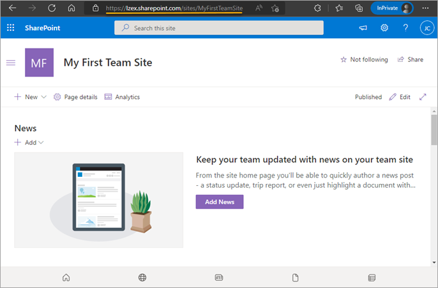Click the browser forward arrow
Image resolution: width=438 pixels, height=288 pixels.
pyautogui.click(x=32, y=8)
